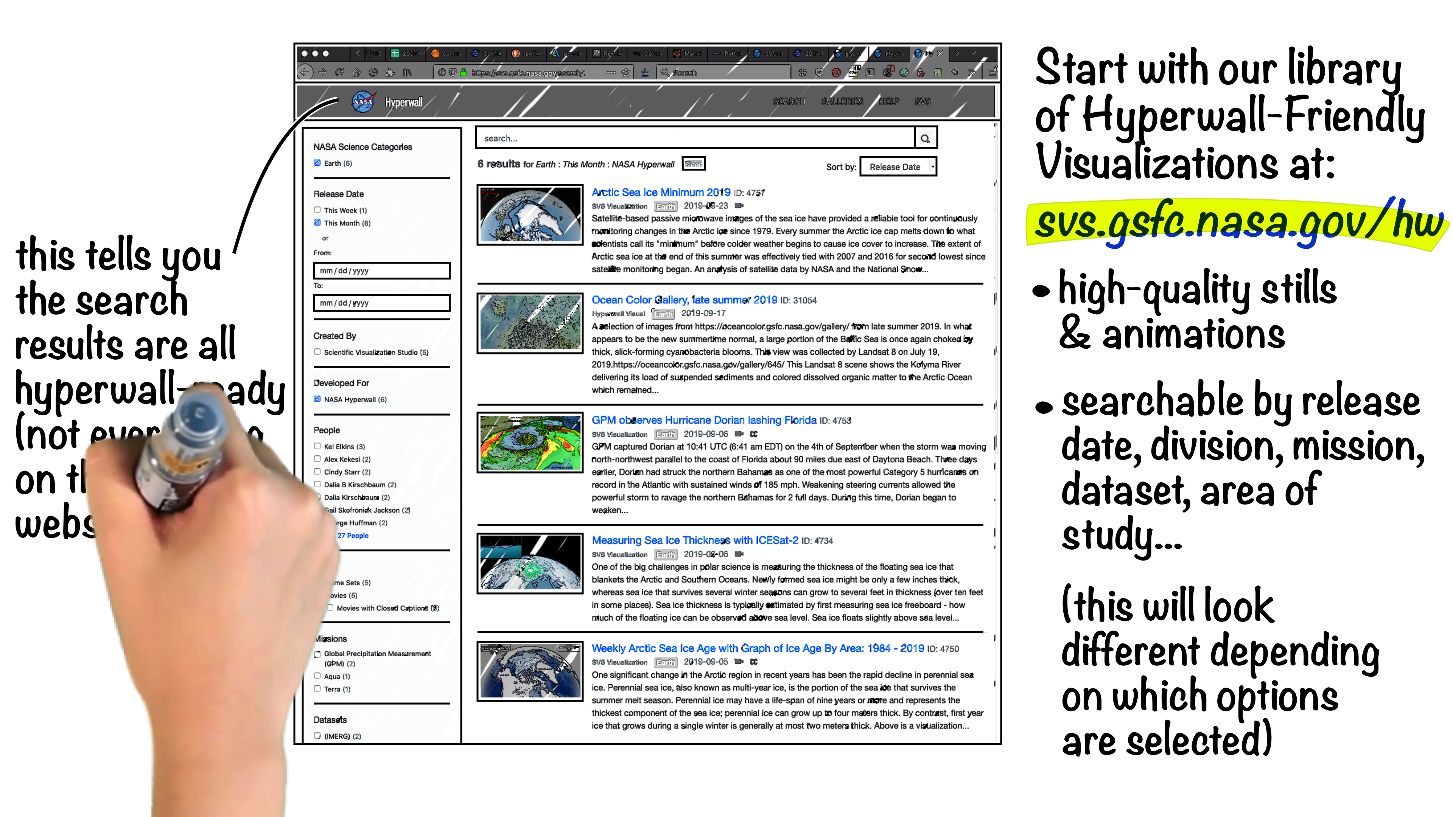Screen dimensions: 1453x817
Task: Open the page actions three-dot menu
Action: (x=611, y=72)
